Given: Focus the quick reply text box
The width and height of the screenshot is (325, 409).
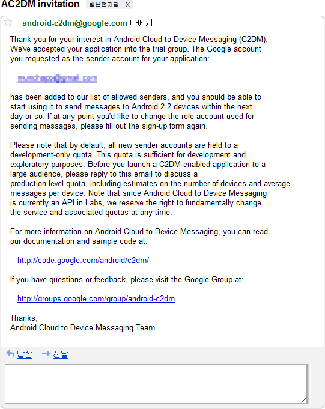Looking at the screenshot, I should click(156, 383).
